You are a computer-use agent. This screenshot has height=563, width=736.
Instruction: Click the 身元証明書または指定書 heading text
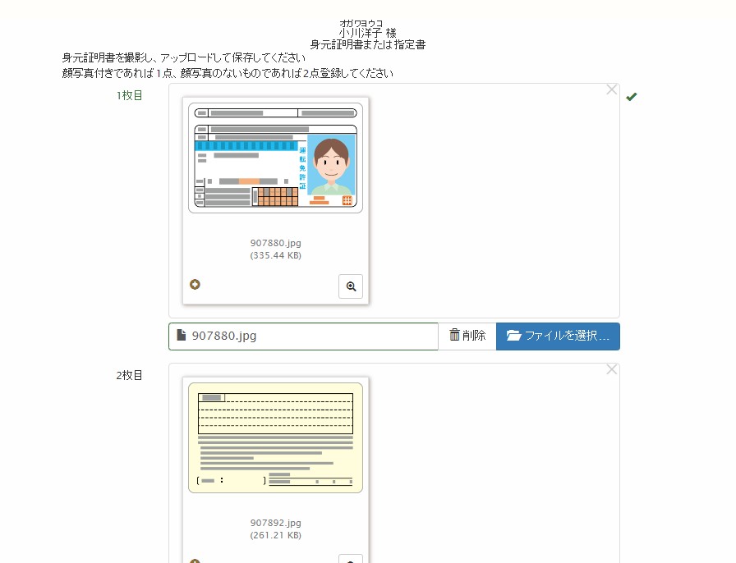click(x=367, y=45)
